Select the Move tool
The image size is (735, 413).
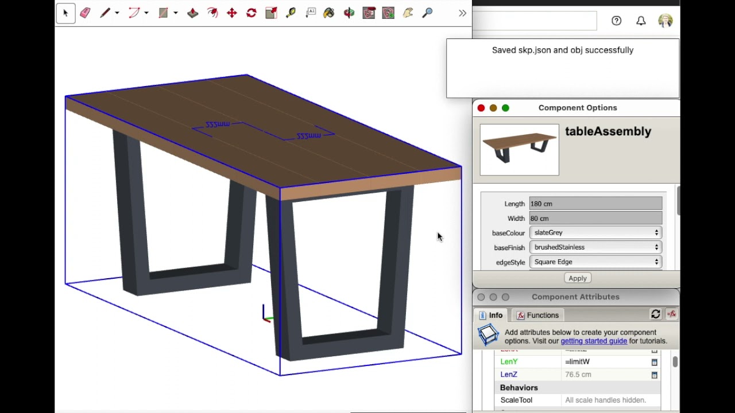coord(232,13)
